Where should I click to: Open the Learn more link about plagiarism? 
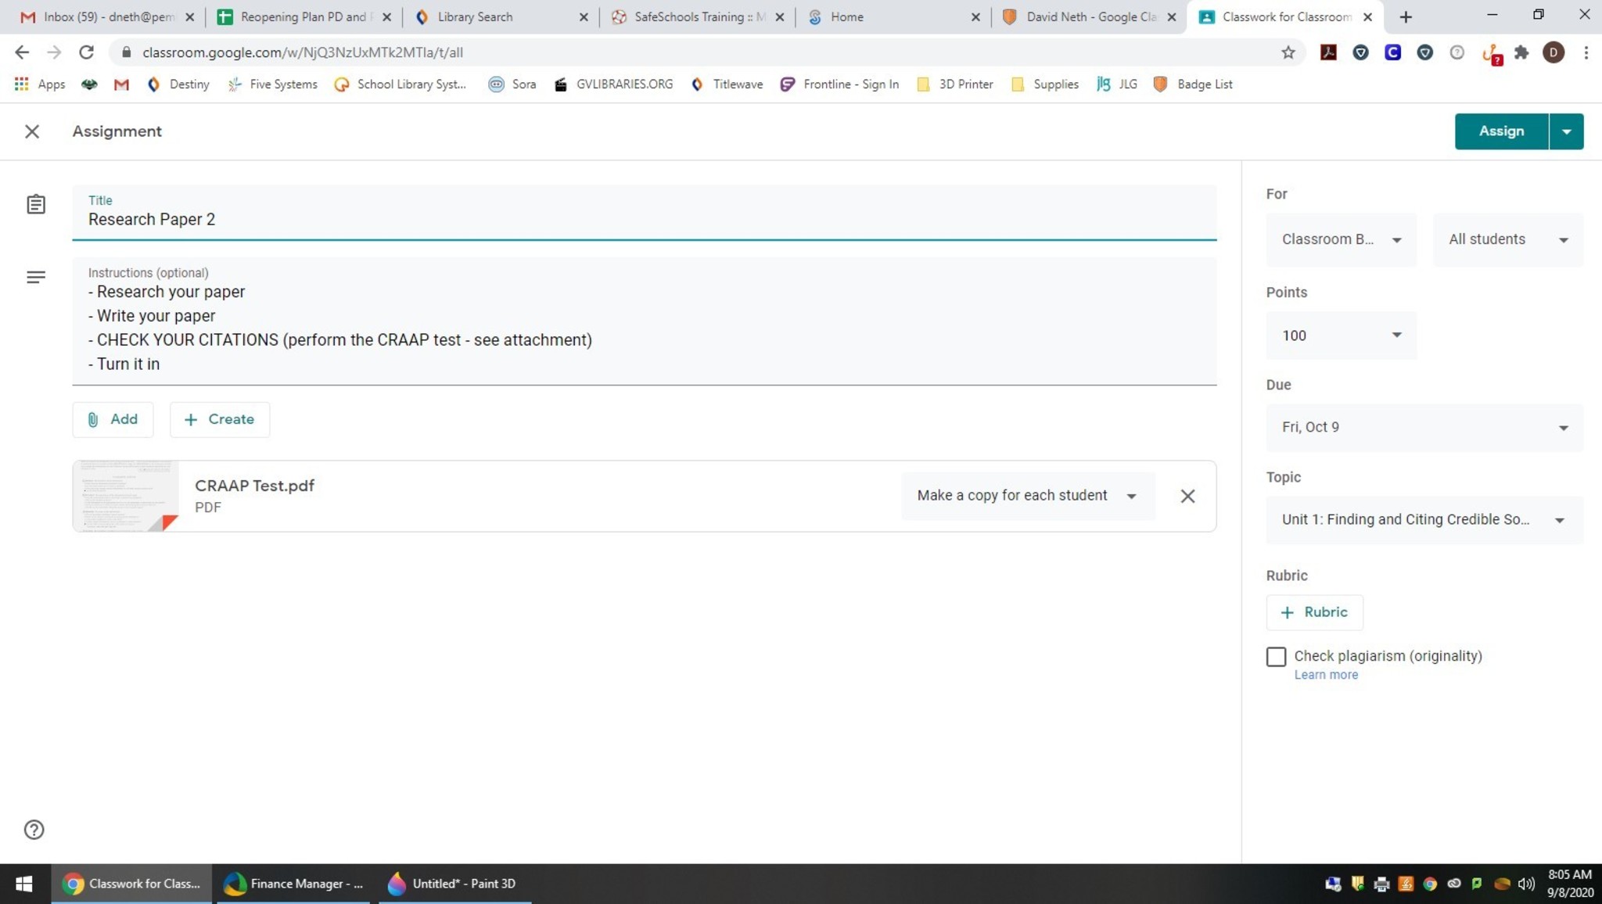[x=1325, y=675]
